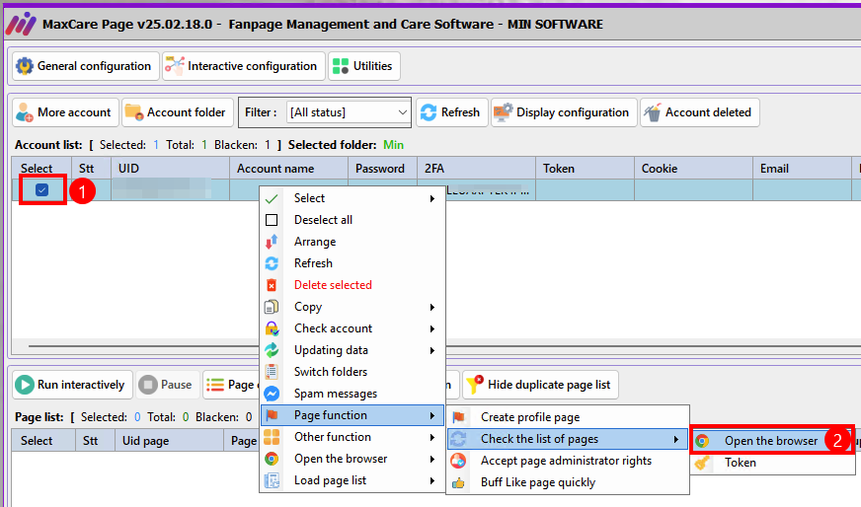Click the Run interactively button

(72, 385)
